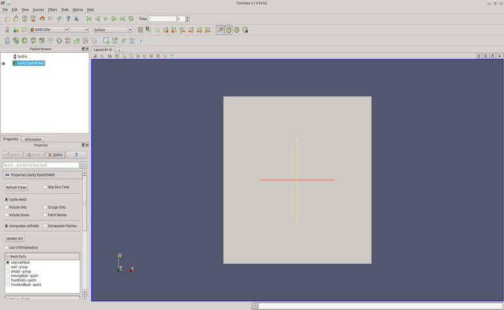
Task: Click Rescale to data range icon
Action: 24,30
